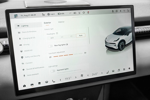
Task: Open the notification bell with red dot
Action: (x=88, y=12)
